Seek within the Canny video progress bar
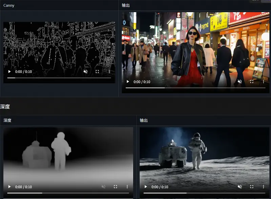Viewport: 271px width, 199px height. [x=59, y=78]
